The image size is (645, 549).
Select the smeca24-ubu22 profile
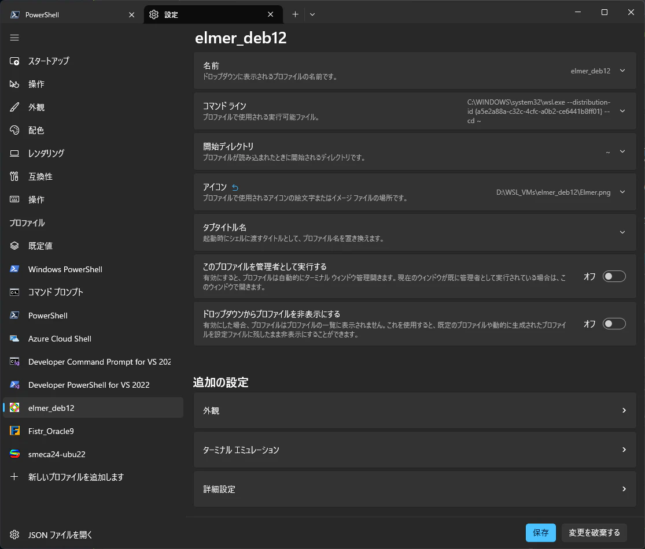click(56, 454)
